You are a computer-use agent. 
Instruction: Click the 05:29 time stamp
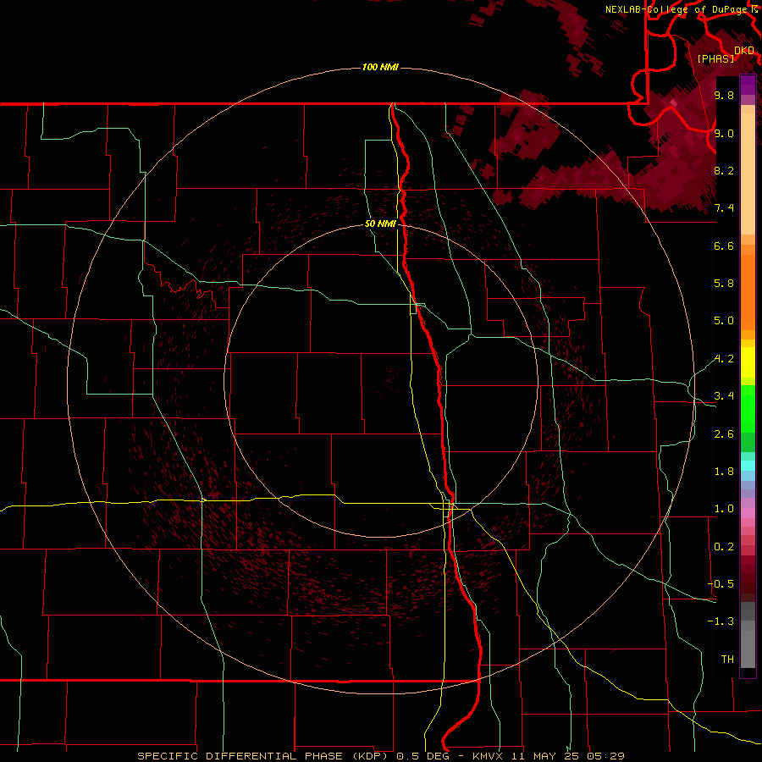605,756
